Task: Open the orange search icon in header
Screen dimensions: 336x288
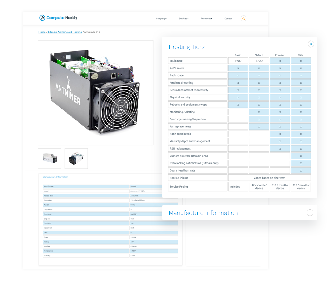Action: (243, 18)
